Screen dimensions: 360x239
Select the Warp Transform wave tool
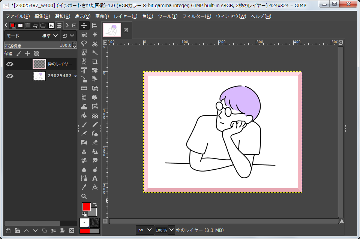click(84, 106)
